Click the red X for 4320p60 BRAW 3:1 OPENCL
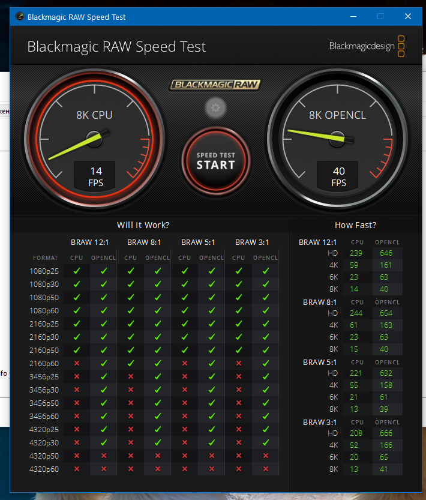Viewport: 426px width, 500px height. coord(266,469)
